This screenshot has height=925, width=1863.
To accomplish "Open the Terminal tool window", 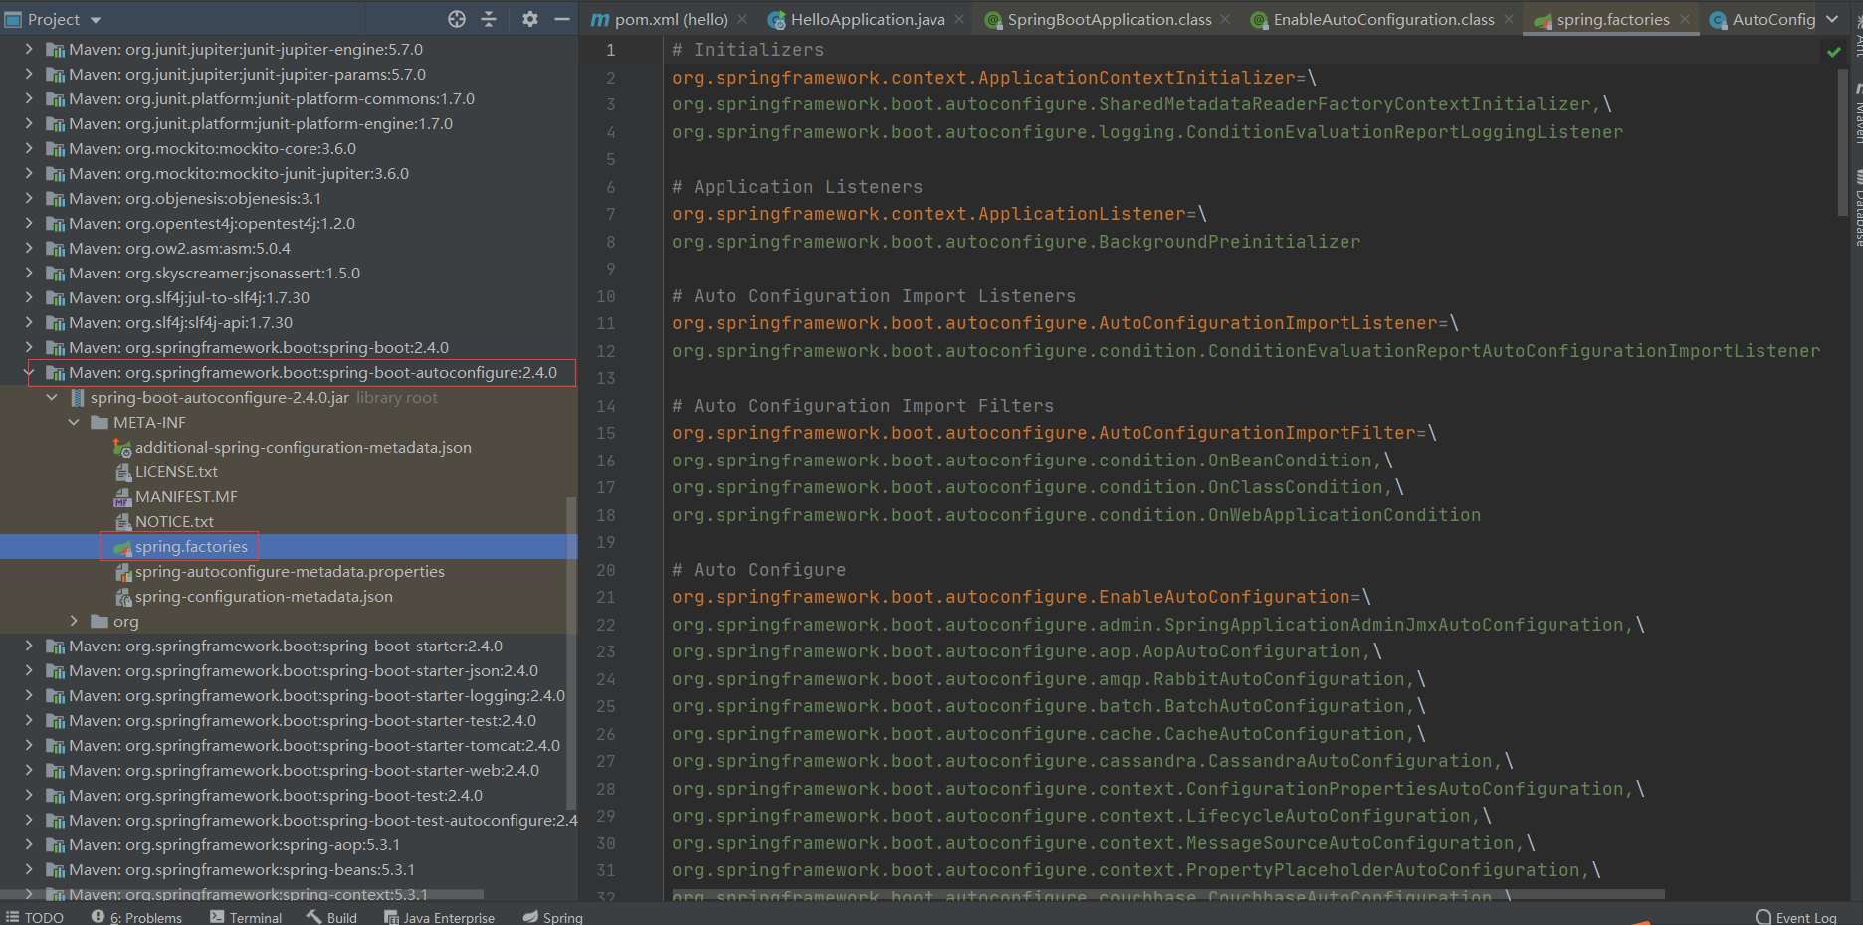I will 246,917.
